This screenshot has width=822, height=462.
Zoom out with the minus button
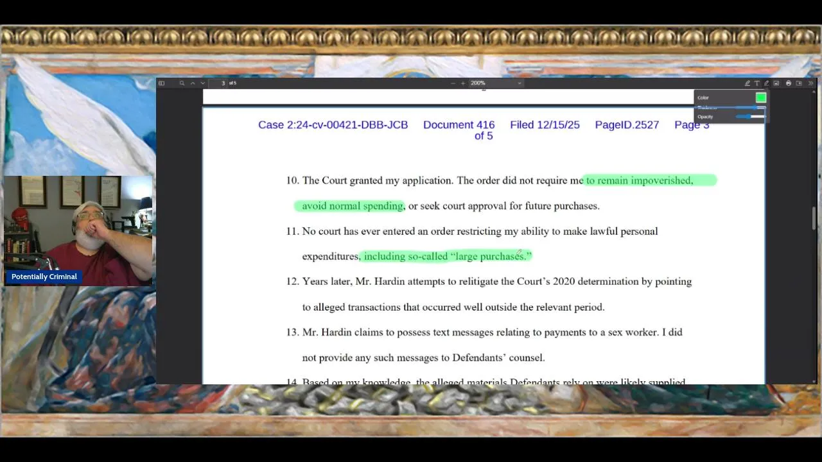click(453, 83)
